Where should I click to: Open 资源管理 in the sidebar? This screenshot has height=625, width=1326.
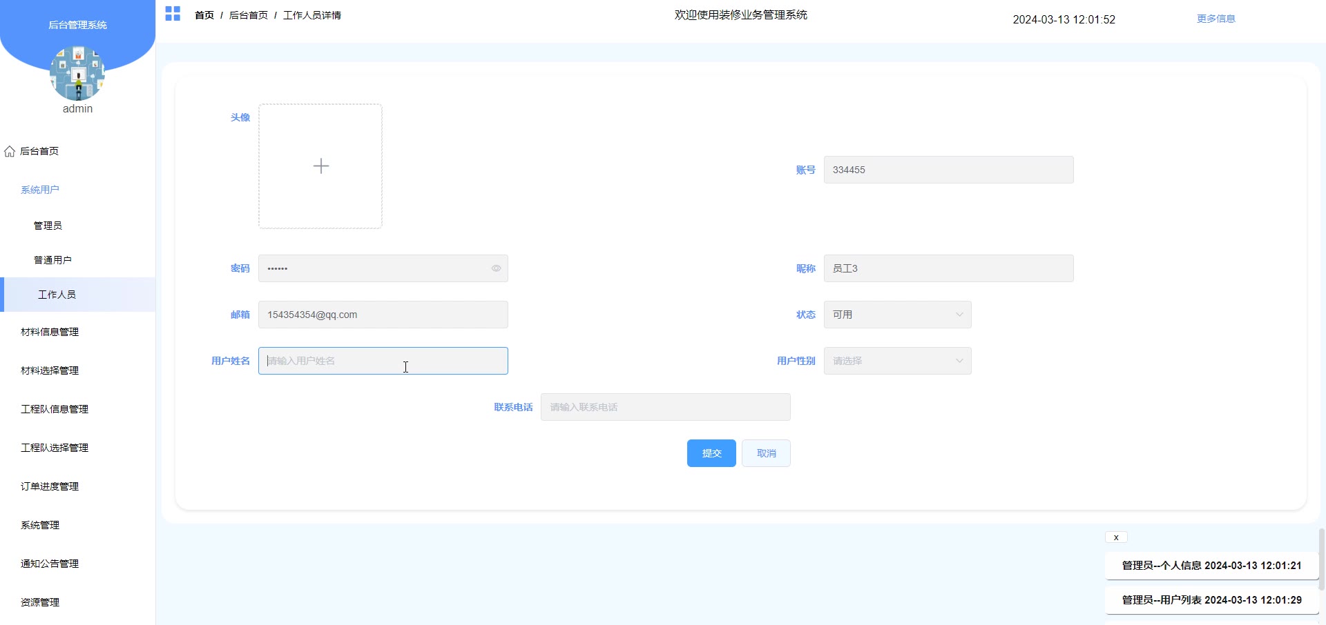coord(77,602)
